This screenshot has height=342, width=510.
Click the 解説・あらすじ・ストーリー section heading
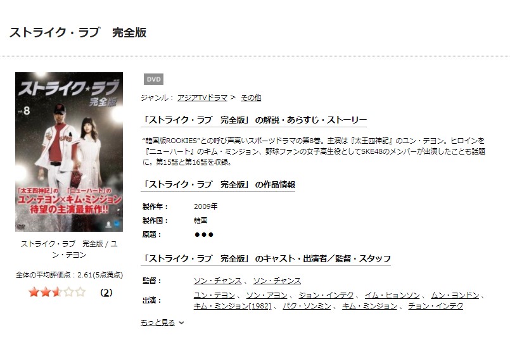[x=253, y=120]
